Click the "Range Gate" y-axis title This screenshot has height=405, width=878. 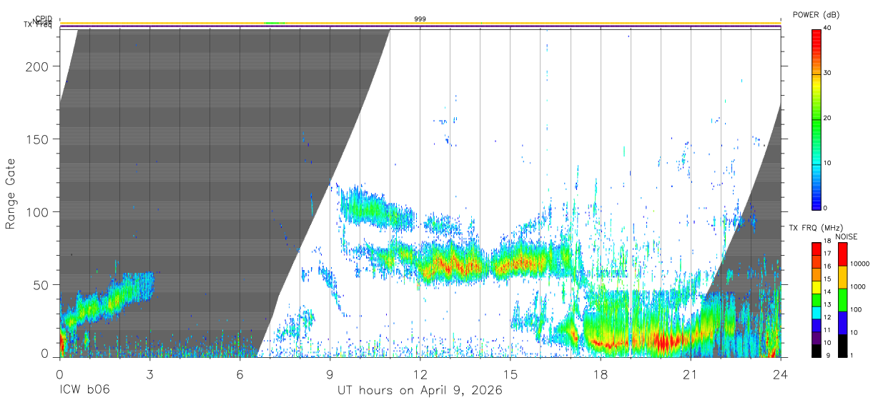tap(11, 194)
